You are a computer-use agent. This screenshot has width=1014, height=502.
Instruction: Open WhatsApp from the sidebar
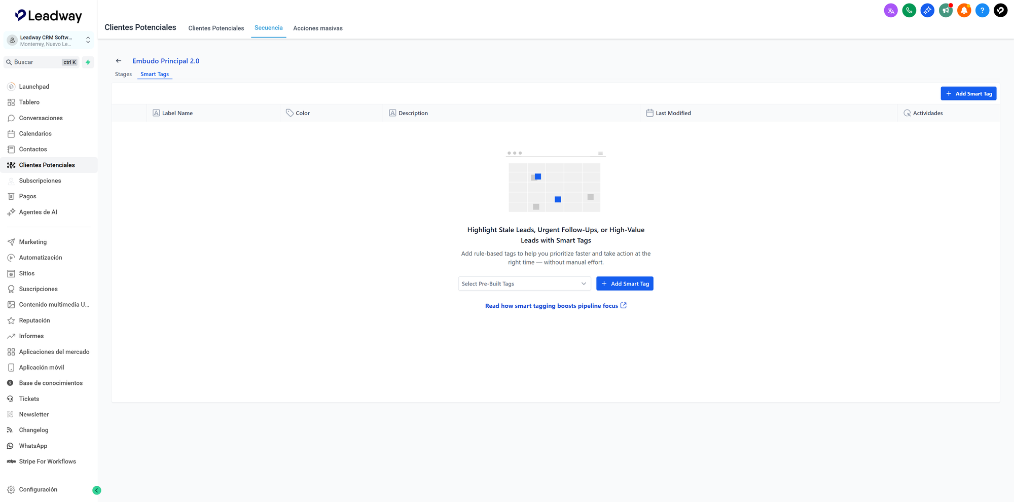coord(33,446)
